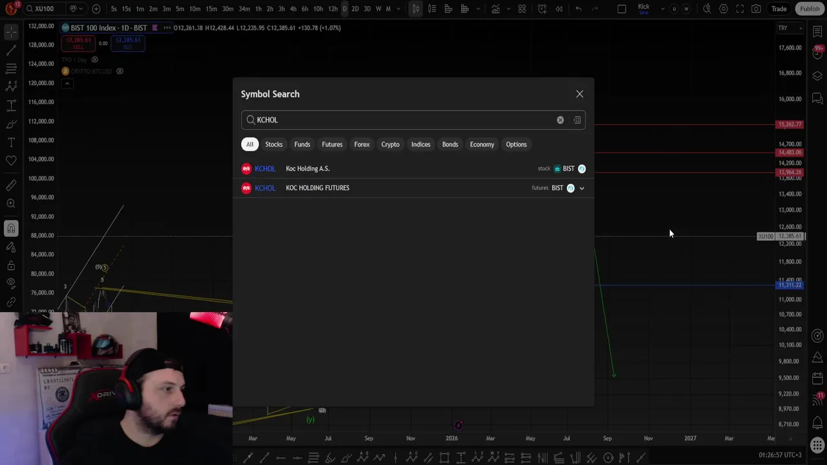Select the Indices filter tab
Image resolution: width=827 pixels, height=465 pixels.
[x=421, y=145]
